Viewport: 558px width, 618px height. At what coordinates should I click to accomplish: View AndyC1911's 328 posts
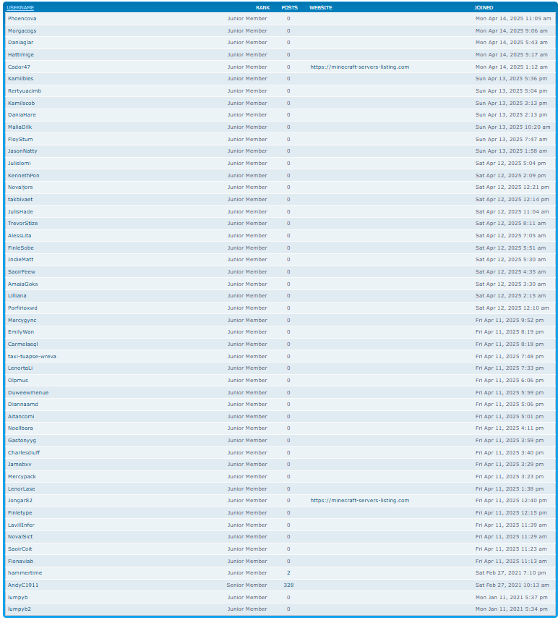288,585
